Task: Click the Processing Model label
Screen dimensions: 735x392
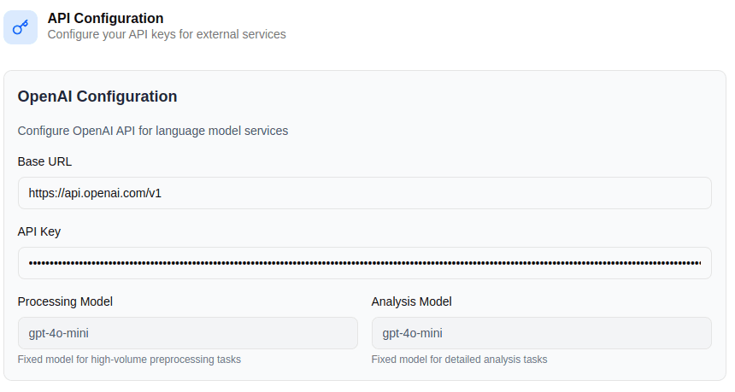Action: [x=65, y=301]
